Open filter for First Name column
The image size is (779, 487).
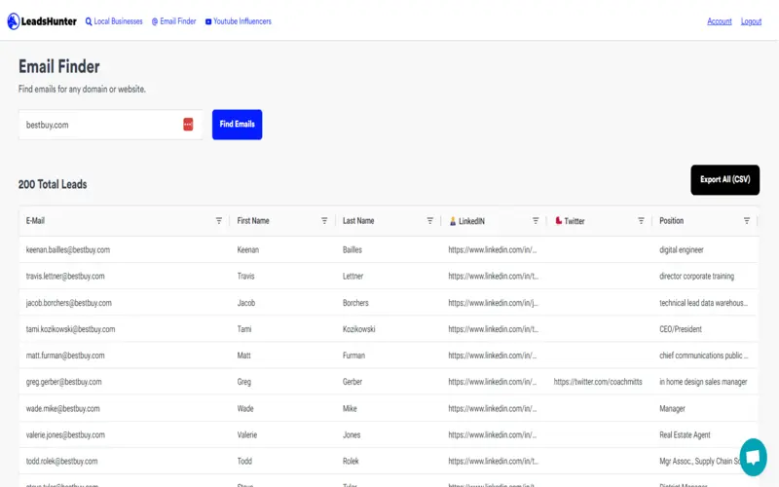(324, 221)
